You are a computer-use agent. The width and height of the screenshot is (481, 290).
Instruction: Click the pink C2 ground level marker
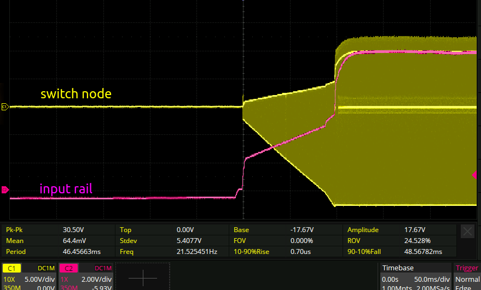coord(5,190)
